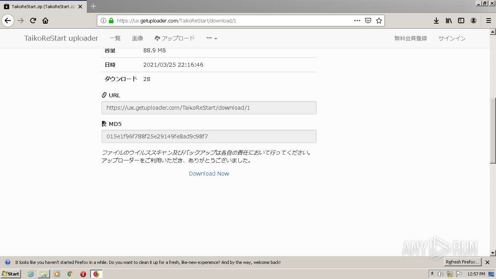The image size is (496, 279).
Task: Open 無料会員登録 registration link
Action: click(x=411, y=38)
